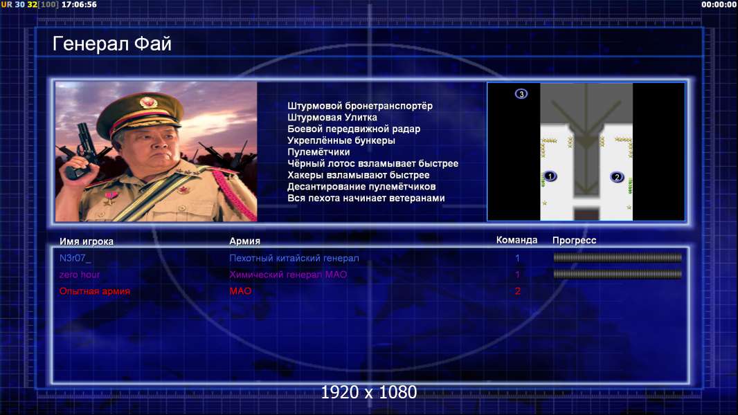738x415 pixels.
Task: Select 'Штурмовой бронетранспортёр' ability line
Action: 360,106
